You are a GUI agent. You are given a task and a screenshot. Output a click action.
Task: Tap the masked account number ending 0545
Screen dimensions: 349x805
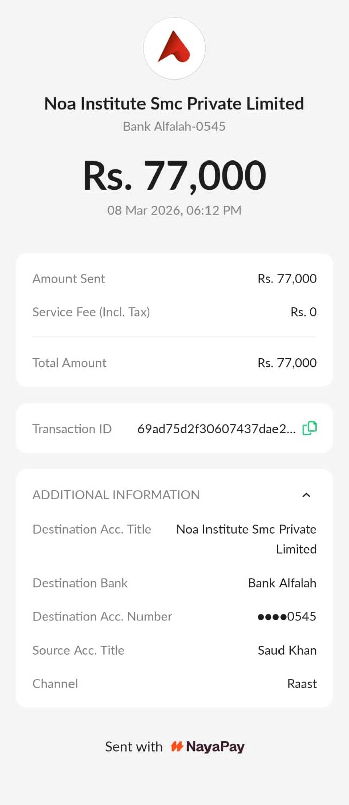point(287,617)
